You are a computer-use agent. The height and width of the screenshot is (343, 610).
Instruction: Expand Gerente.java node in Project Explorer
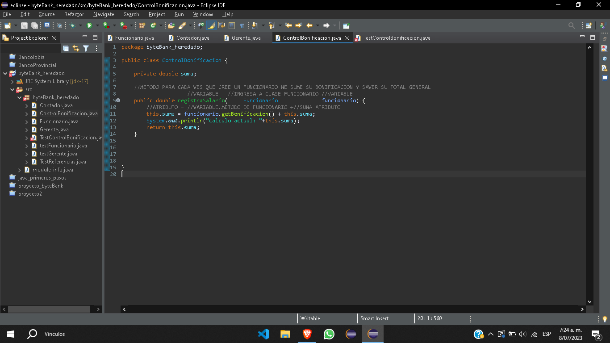point(27,130)
